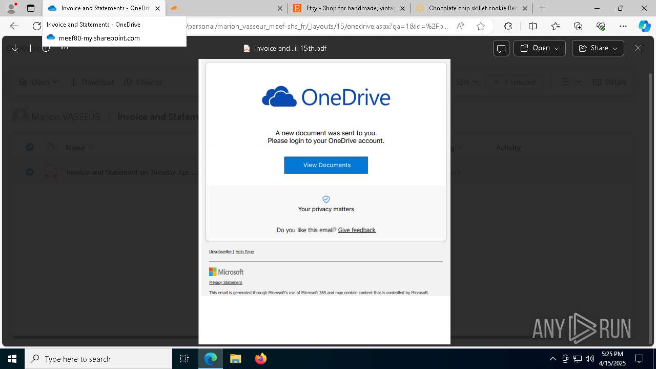The width and height of the screenshot is (656, 369).
Task: Expand the Open dropdown in background command bar
Action: [x=39, y=82]
